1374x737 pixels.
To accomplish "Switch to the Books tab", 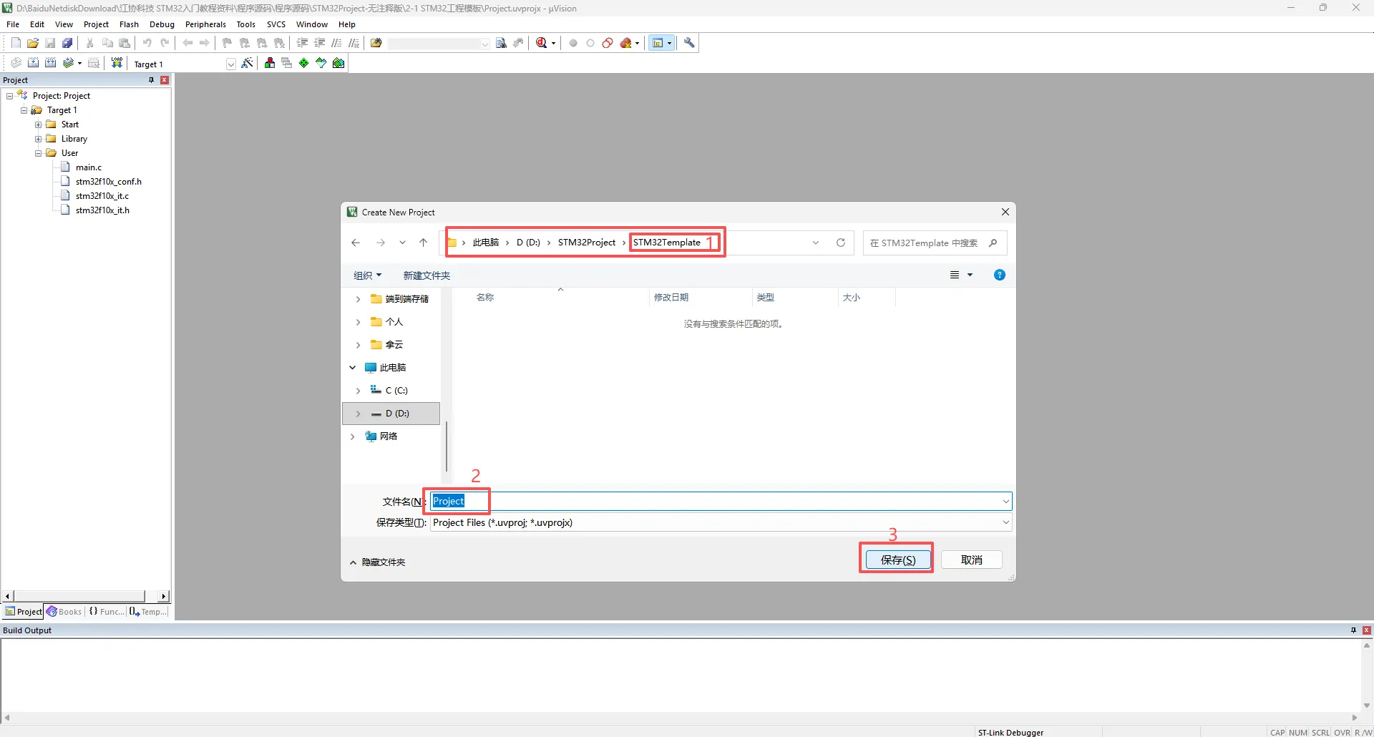I will click(64, 612).
